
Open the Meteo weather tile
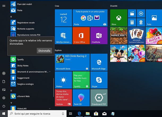[63, 80]
